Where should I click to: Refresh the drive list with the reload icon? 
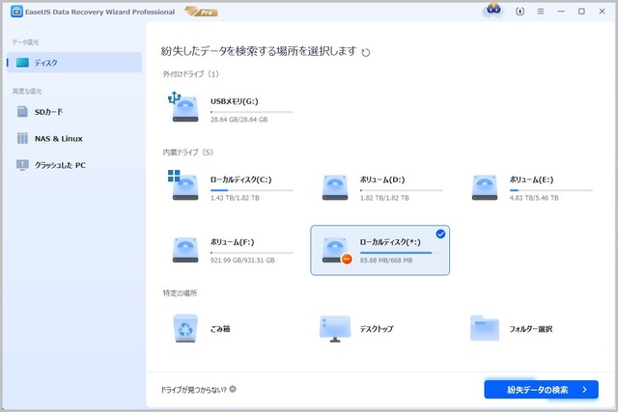pos(366,52)
